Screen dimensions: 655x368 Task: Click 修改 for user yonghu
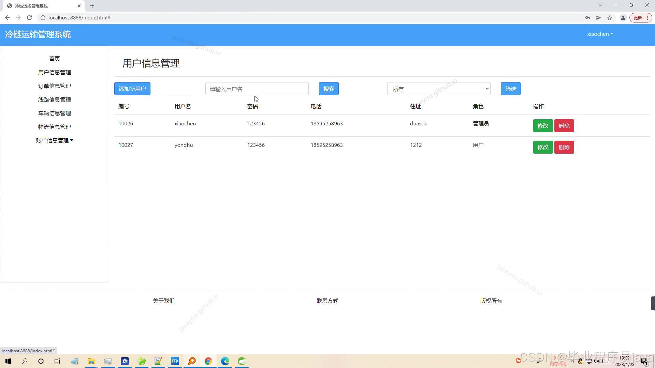click(x=543, y=147)
